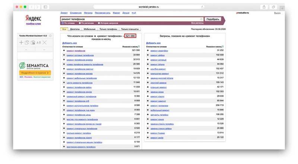Switch to the 'Только телефоны' tab
The height and width of the screenshot is (164, 298).
pyautogui.click(x=108, y=29)
